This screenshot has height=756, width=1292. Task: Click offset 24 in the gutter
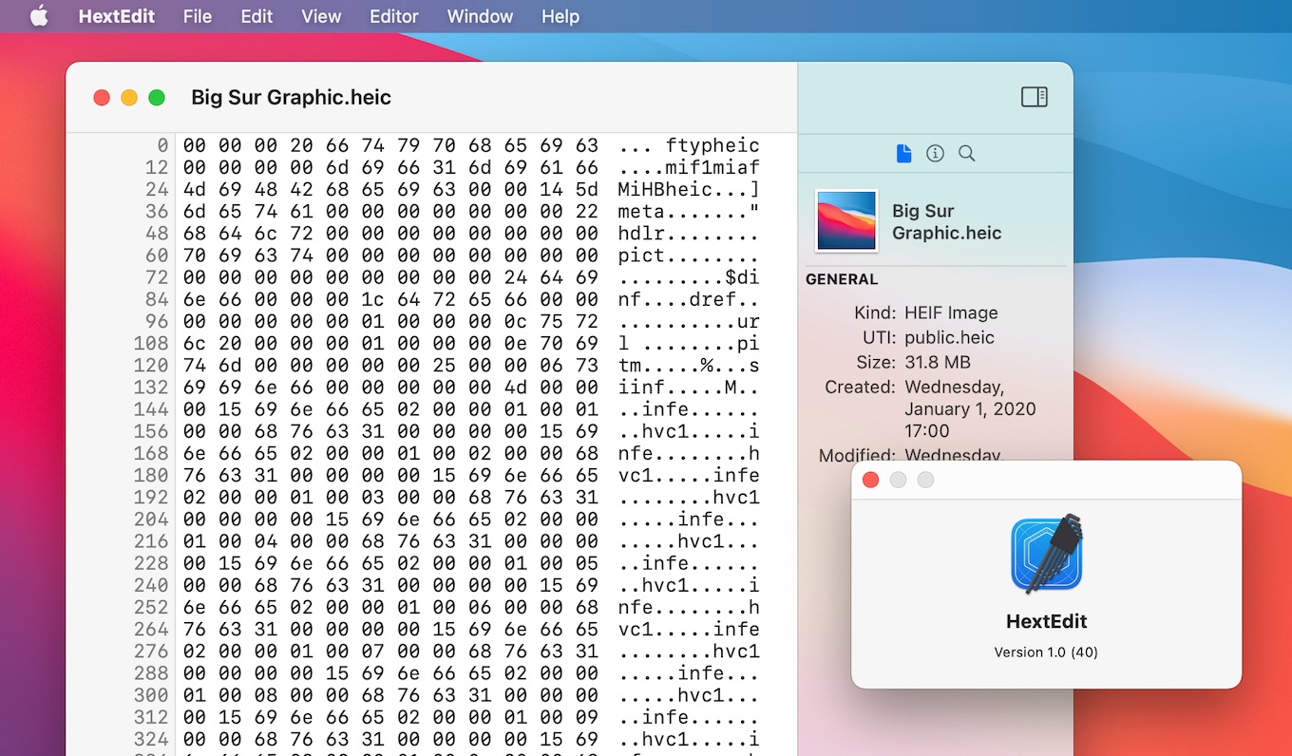[x=158, y=189]
